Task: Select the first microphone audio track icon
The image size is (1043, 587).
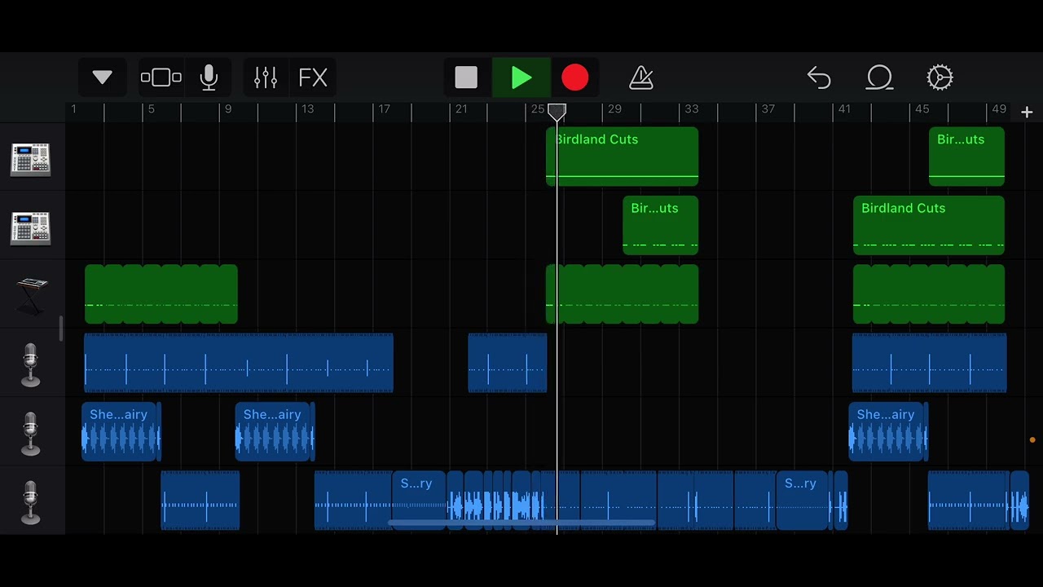Action: click(x=30, y=364)
